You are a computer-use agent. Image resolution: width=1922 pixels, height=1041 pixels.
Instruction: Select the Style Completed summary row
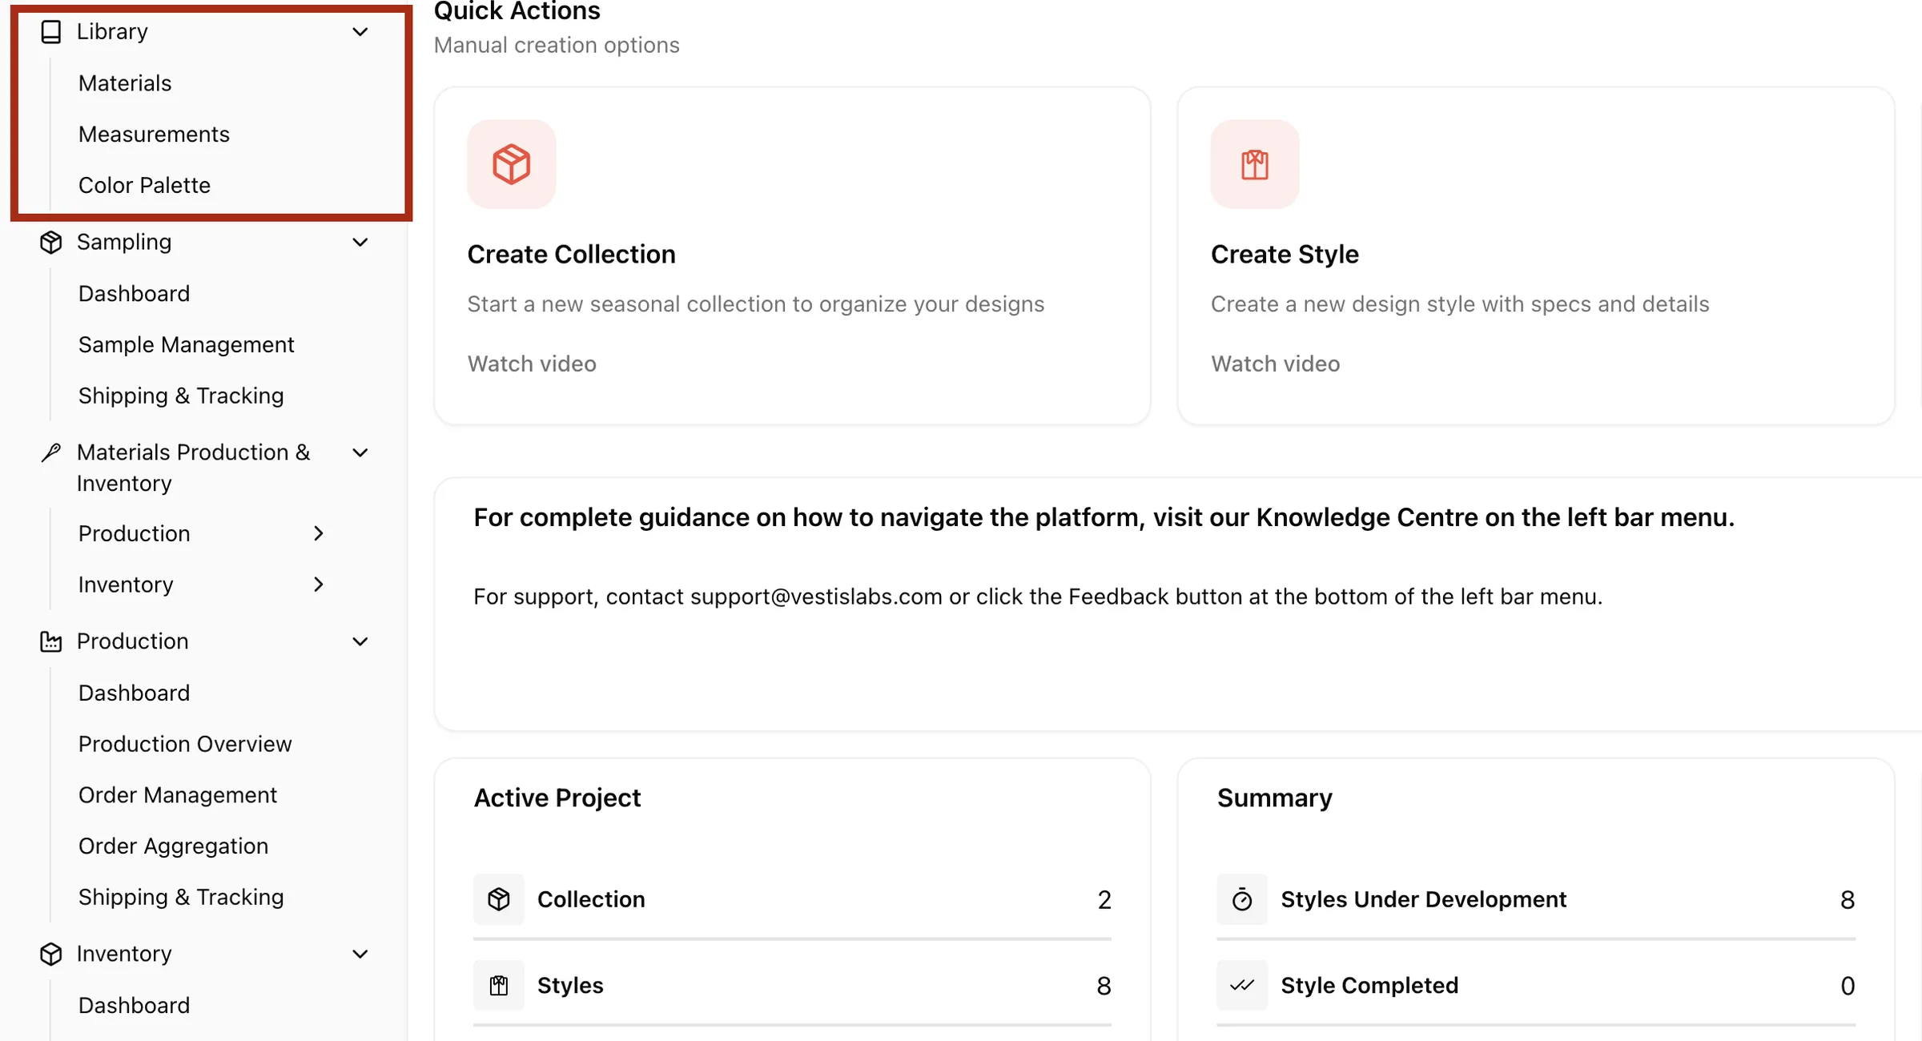(x=1536, y=985)
